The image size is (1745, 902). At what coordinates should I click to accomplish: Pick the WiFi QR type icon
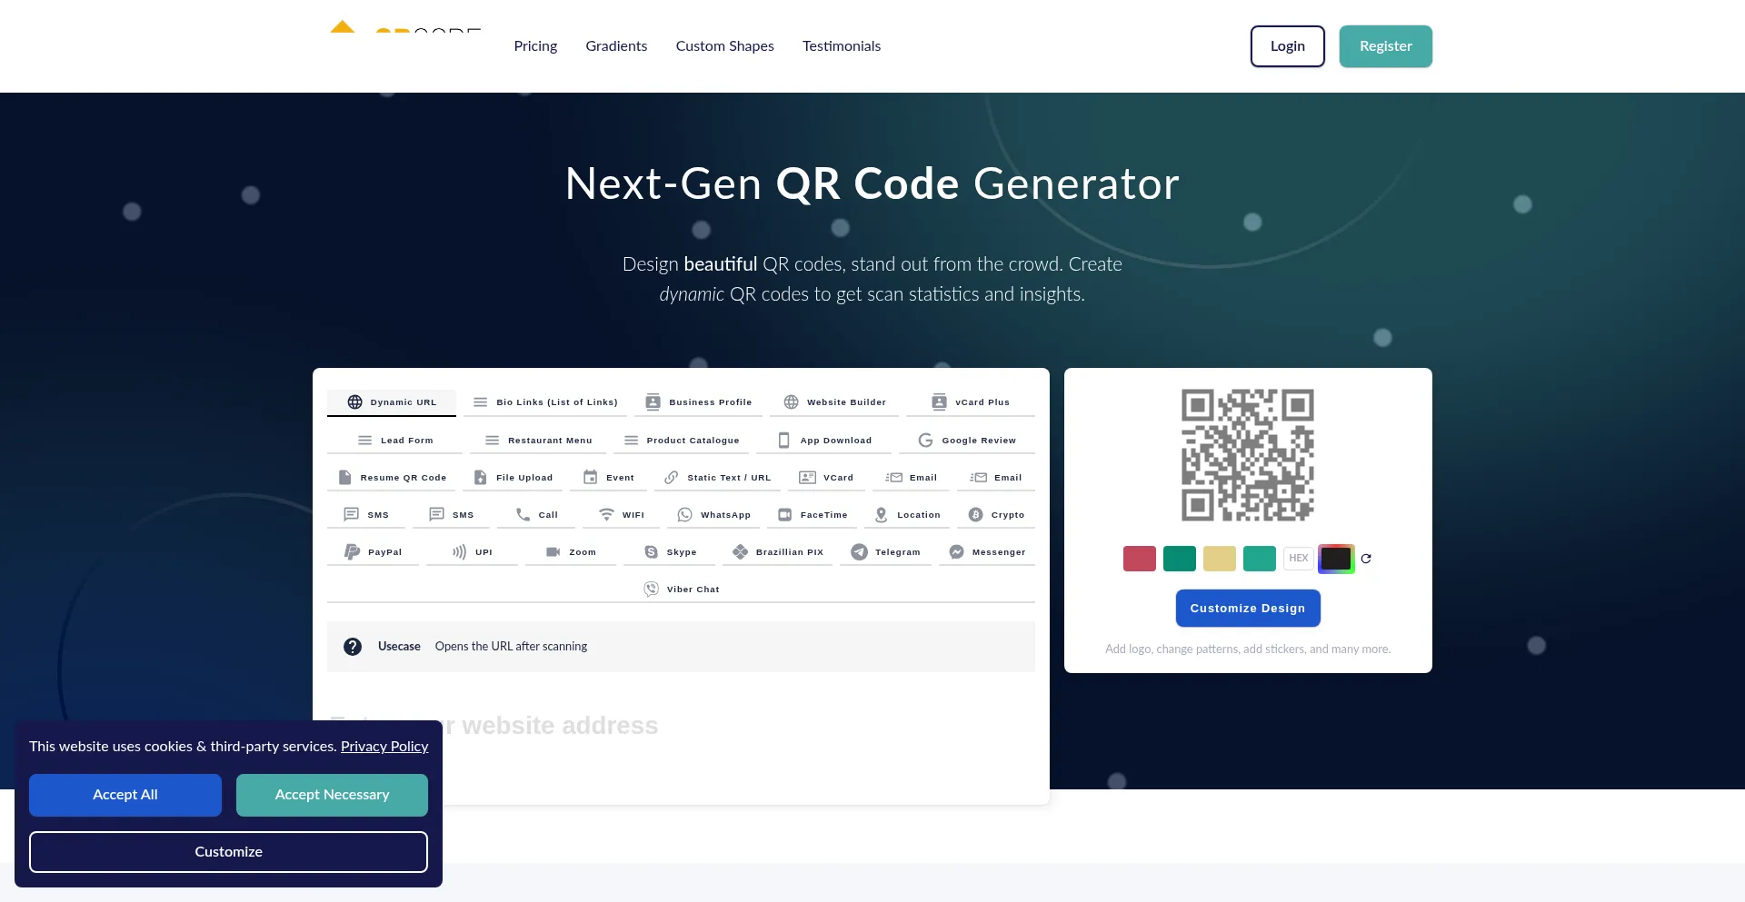click(606, 515)
